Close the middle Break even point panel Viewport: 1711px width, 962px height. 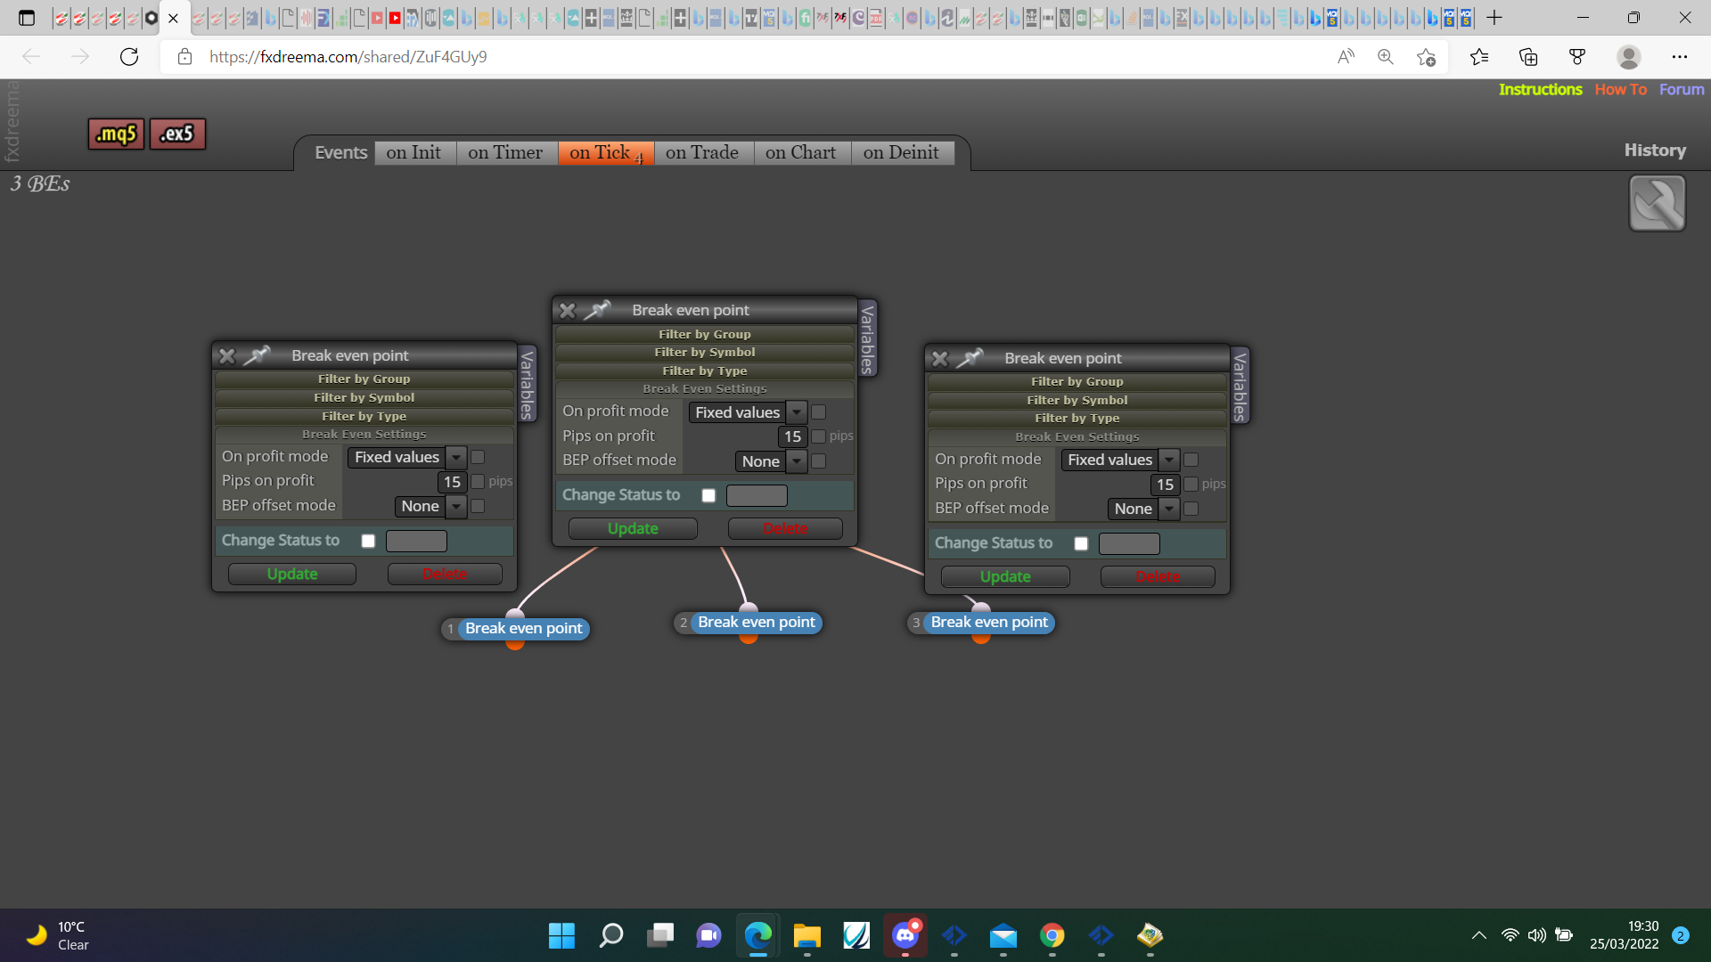tap(568, 311)
